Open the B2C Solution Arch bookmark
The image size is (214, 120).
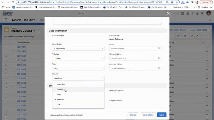click(90, 7)
